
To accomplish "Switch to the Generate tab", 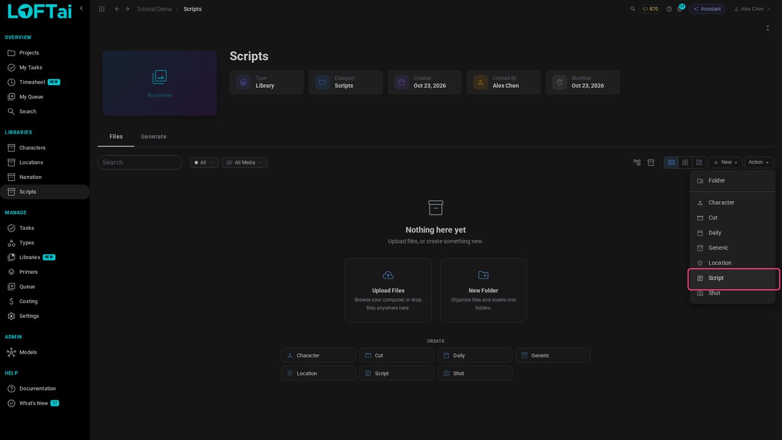I will click(x=153, y=137).
